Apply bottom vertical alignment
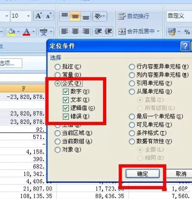The height and width of the screenshot is (199, 192). coord(86,16)
